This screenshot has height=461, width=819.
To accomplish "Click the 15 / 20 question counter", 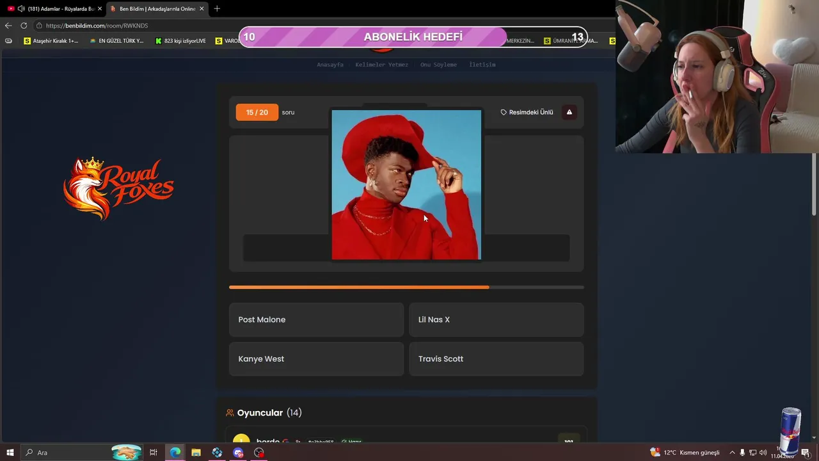I will point(257,112).
